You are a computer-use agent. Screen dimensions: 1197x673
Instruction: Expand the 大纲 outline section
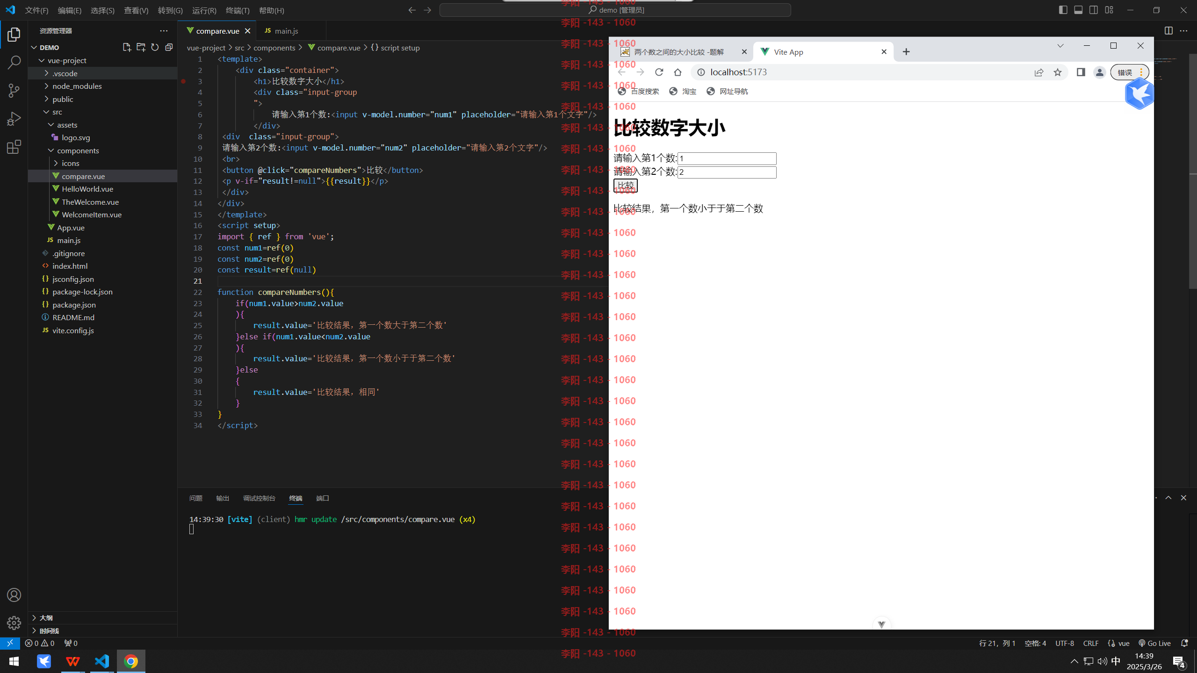[103, 618]
